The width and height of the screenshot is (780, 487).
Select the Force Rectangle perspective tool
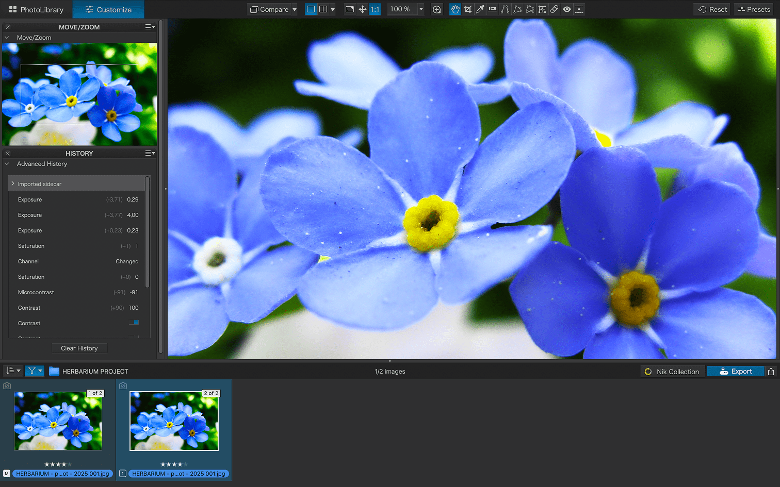tap(517, 9)
